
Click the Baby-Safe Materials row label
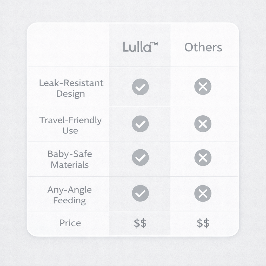pyautogui.click(x=70, y=159)
